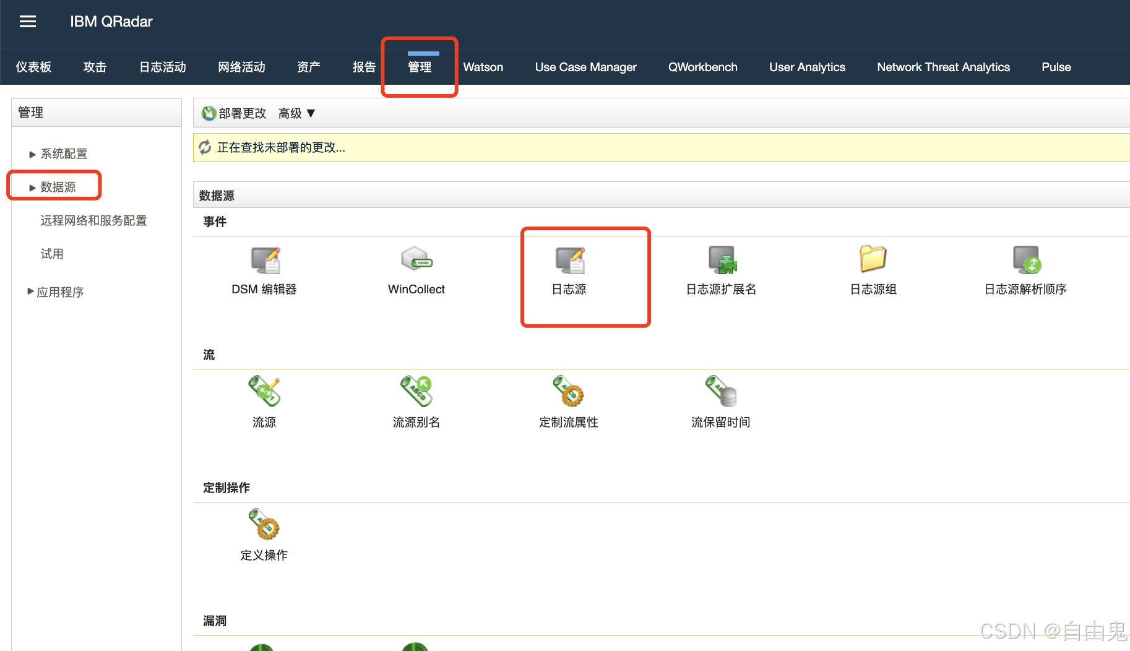Select 远程网络和服务配置 in the sidebar

coord(93,220)
